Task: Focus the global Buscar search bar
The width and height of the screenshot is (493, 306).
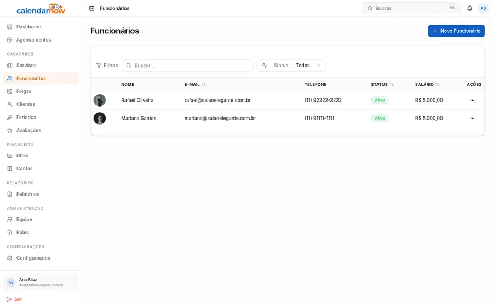Action: click(412, 8)
